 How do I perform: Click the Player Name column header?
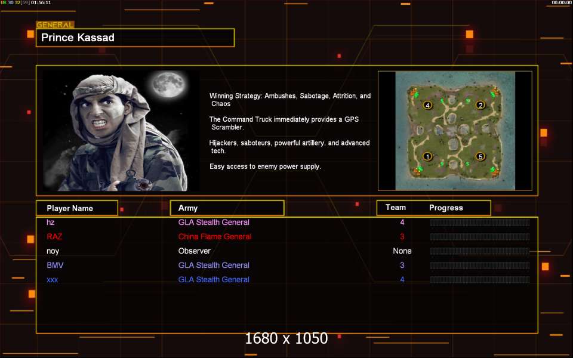click(x=77, y=208)
